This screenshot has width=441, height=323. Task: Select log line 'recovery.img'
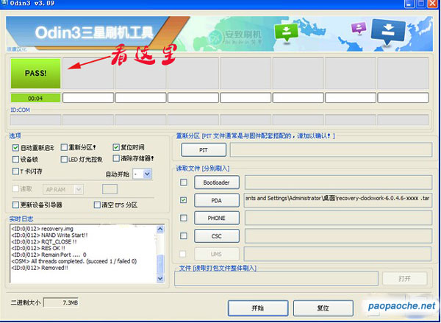42,229
